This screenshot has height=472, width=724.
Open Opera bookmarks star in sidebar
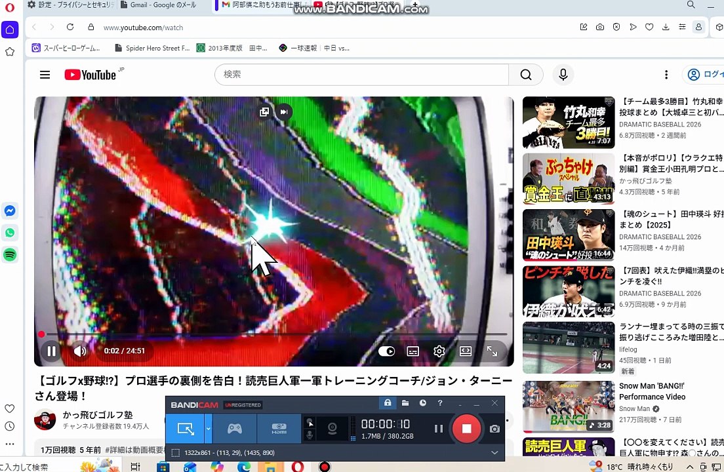pos(10,52)
